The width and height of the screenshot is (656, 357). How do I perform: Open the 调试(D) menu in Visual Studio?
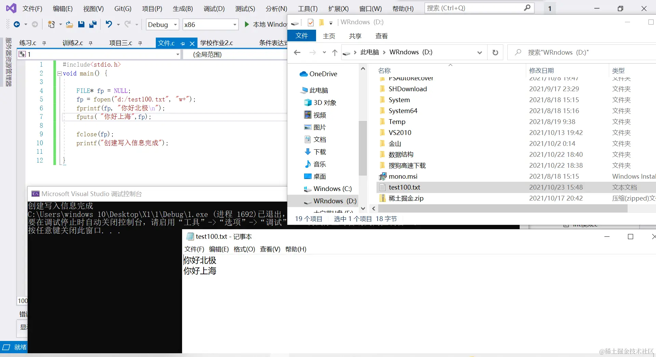click(214, 8)
